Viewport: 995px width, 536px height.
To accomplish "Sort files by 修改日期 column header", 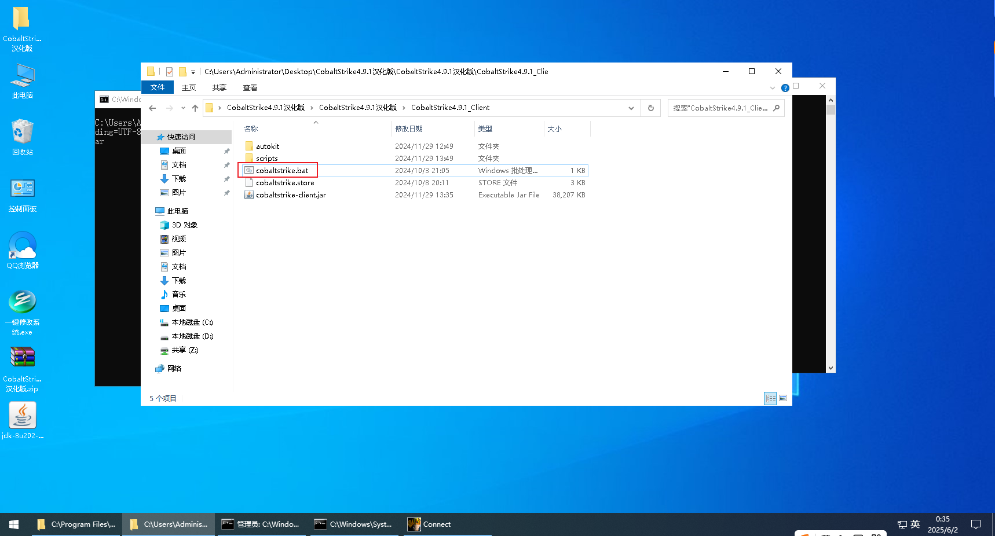I will coord(433,129).
